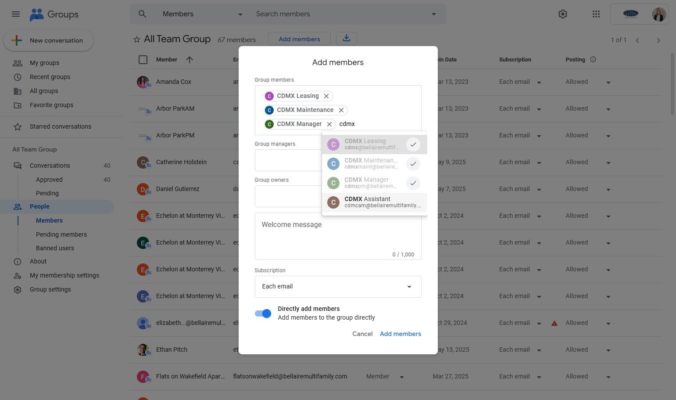Screen dimensions: 676x400
Task: Click the page vertical scrollbar
Action: (x=672, y=83)
